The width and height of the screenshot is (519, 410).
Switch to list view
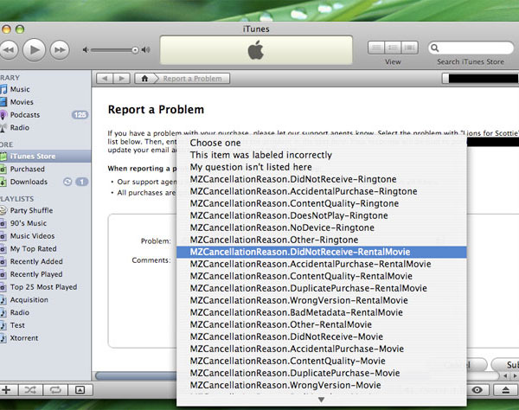pyautogui.click(x=376, y=48)
